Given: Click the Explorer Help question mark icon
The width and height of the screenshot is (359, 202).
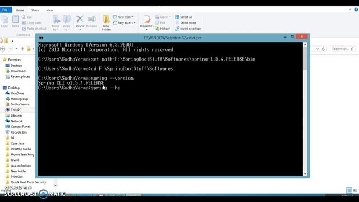Looking at the screenshot, I should (x=356, y=10).
